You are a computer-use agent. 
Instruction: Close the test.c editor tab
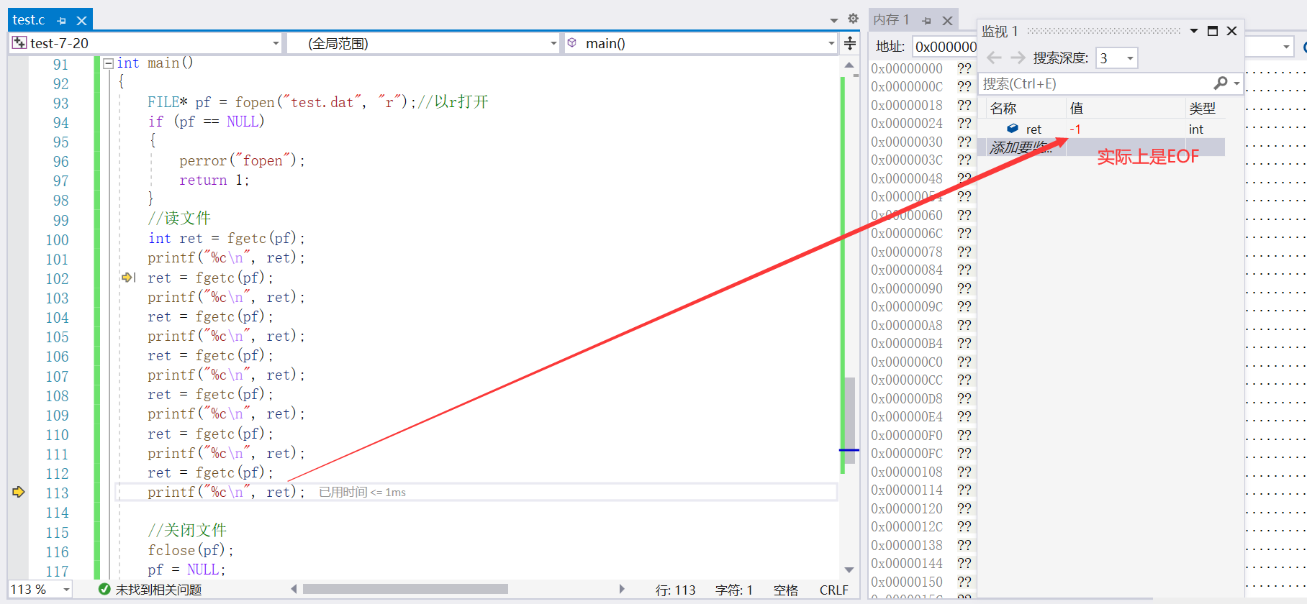[81, 21]
